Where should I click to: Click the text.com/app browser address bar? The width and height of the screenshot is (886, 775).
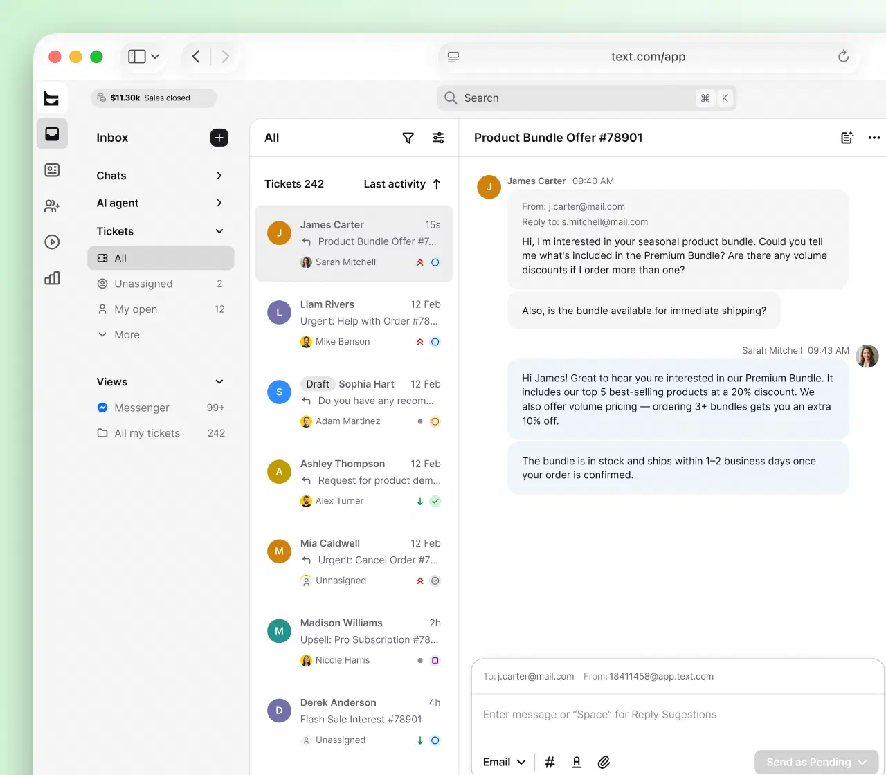pyautogui.click(x=649, y=57)
